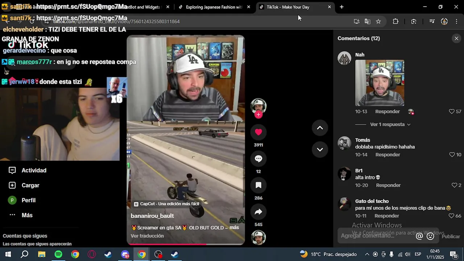This screenshot has width=464, height=261.
Task: Open the image attached to Nah's comment
Action: tap(380, 83)
